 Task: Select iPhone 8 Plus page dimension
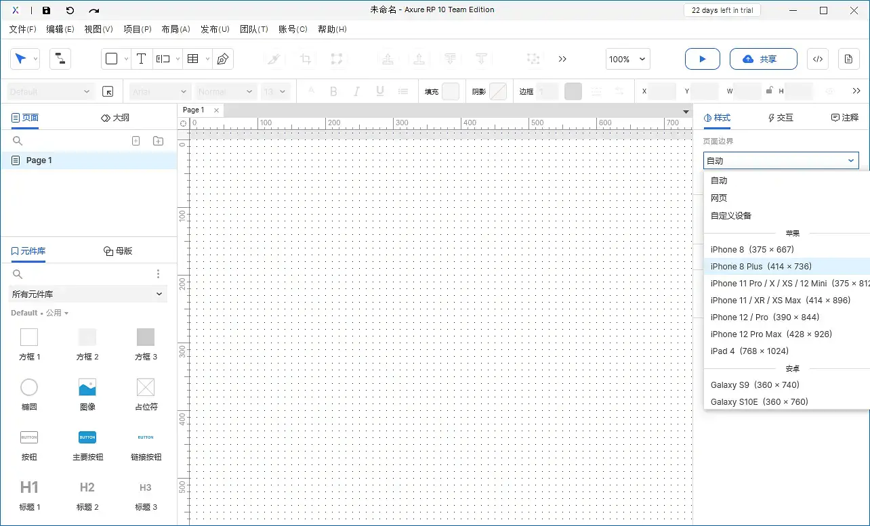tap(762, 266)
